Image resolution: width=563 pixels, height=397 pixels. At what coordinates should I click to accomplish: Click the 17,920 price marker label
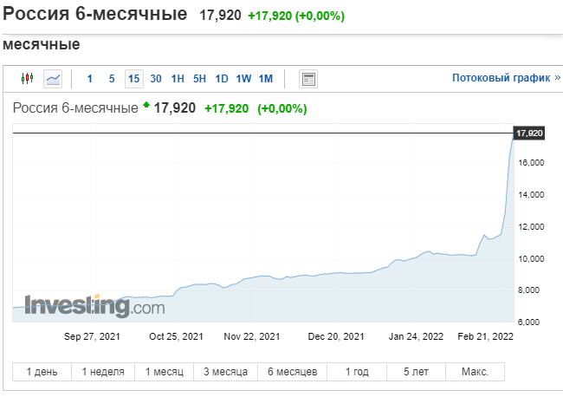point(529,133)
